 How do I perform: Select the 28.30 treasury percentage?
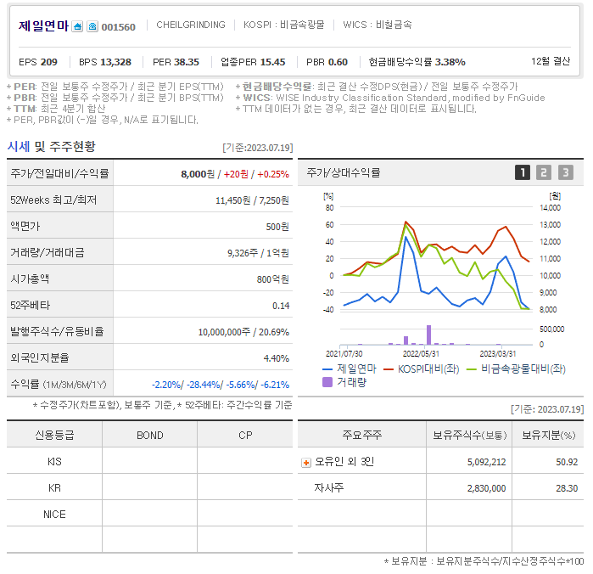[567, 488]
